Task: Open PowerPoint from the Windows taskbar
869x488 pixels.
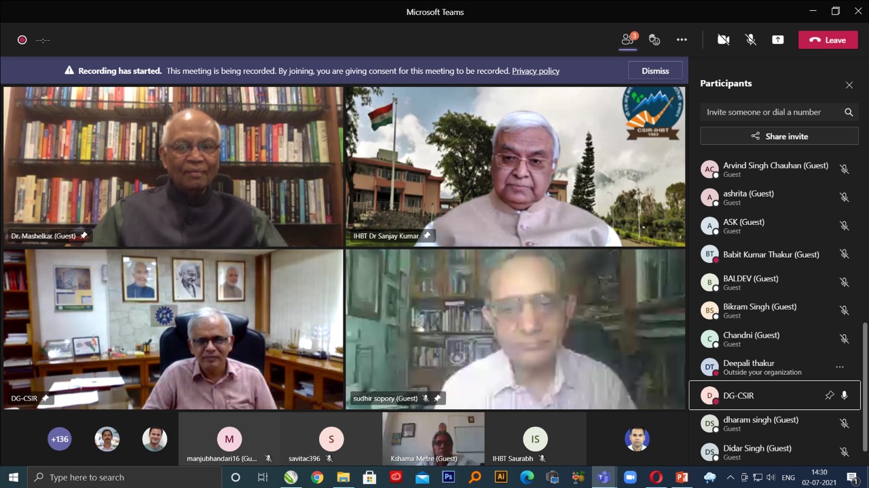Action: [682, 477]
